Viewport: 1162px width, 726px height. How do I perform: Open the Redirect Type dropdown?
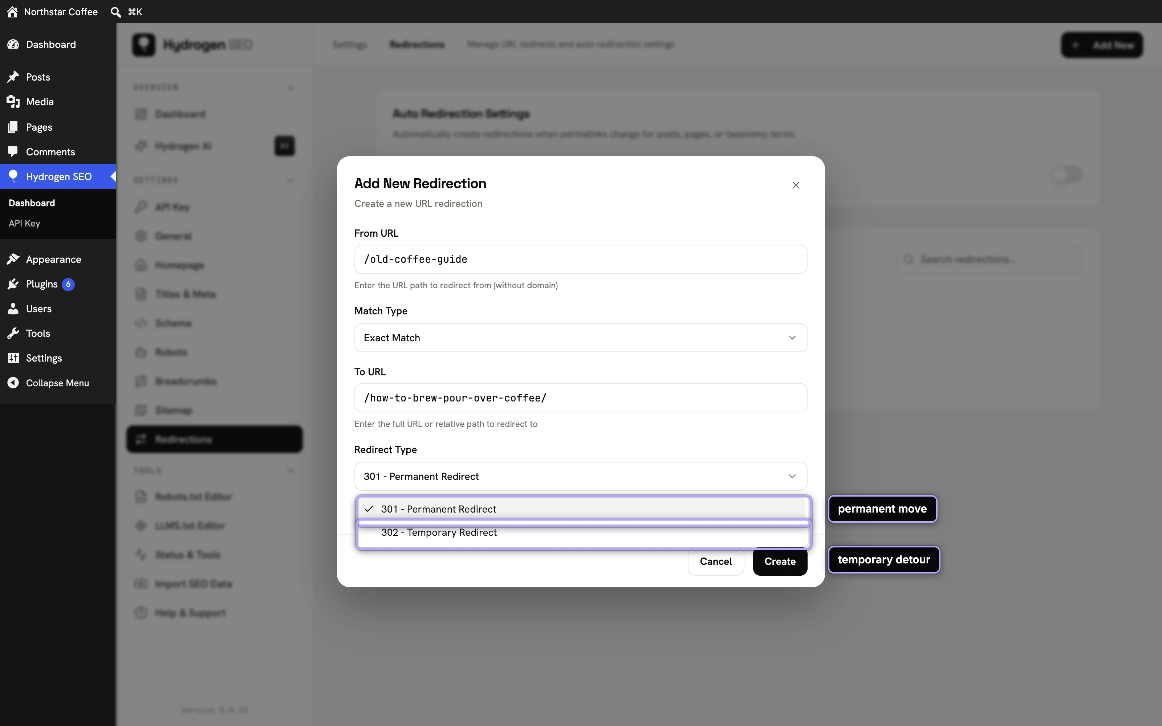581,476
